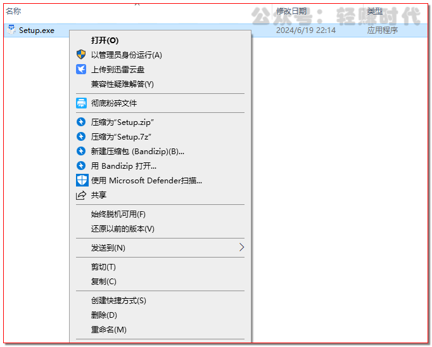This screenshot has width=432, height=347.
Task: Click the Microsoft Defender scan shield icon
Action: [81, 180]
